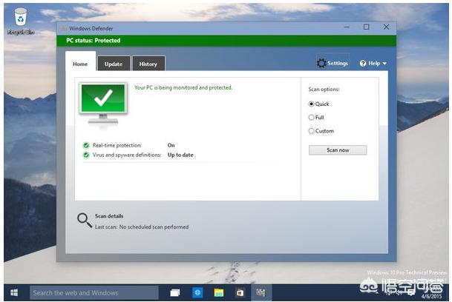452x302 pixels.
Task: Click the Virus definitions green check icon
Action: click(x=86, y=155)
